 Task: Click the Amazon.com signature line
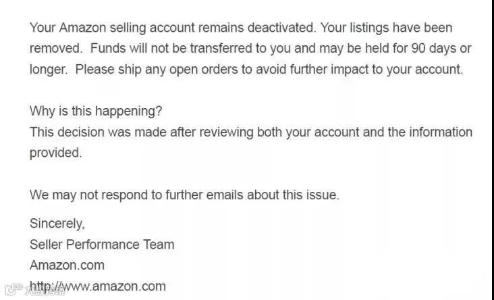[x=67, y=266]
